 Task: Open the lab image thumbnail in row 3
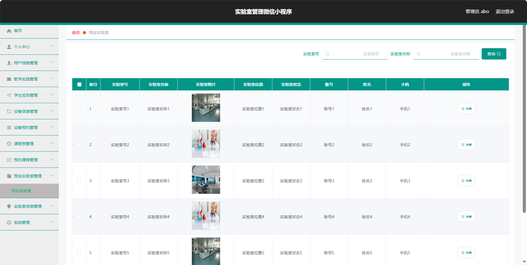[206, 180]
